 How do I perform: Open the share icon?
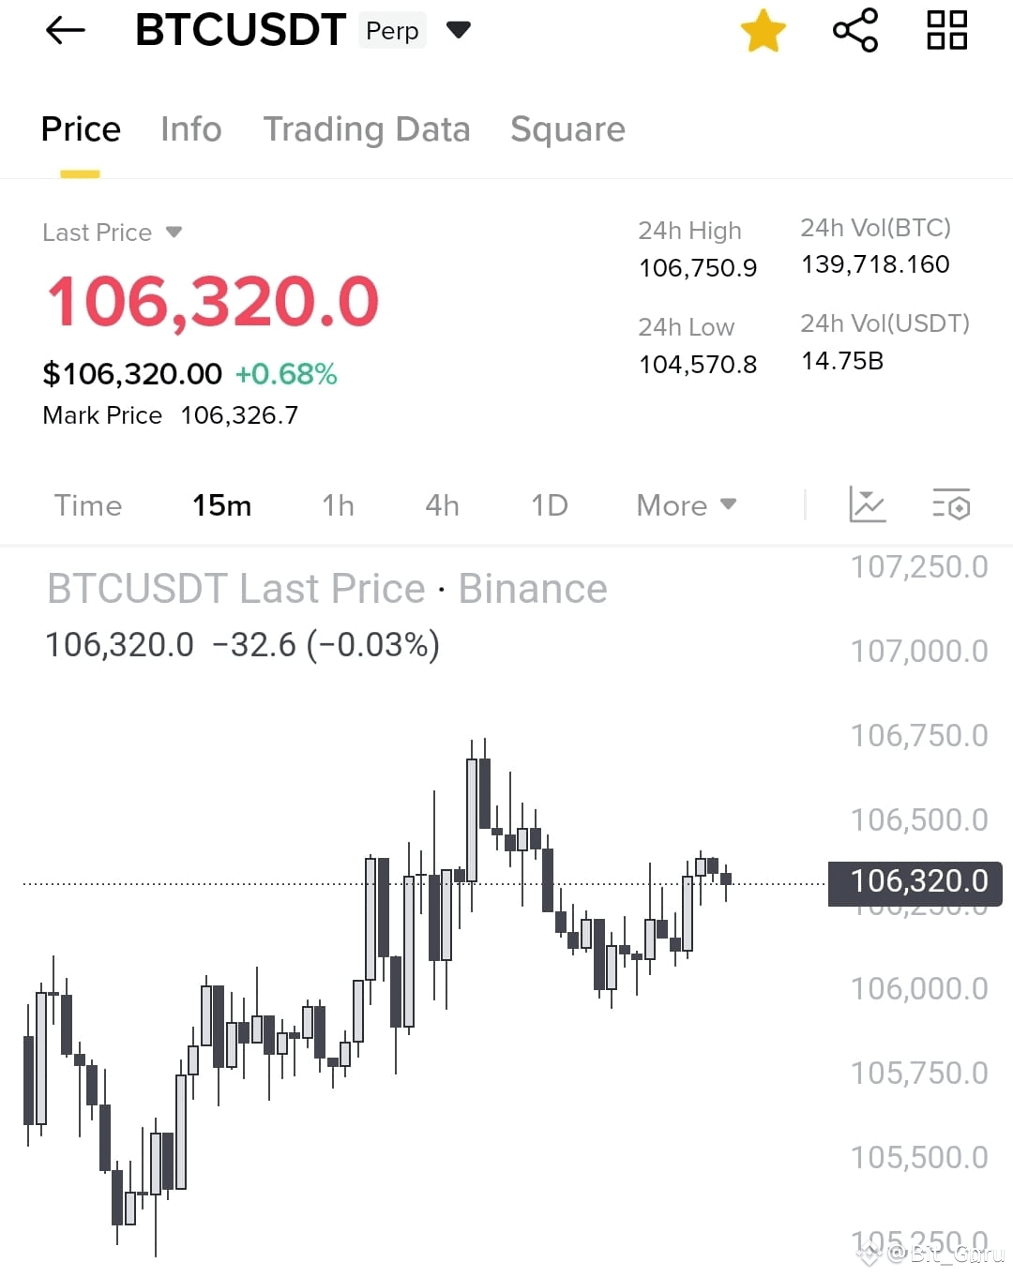click(x=855, y=30)
